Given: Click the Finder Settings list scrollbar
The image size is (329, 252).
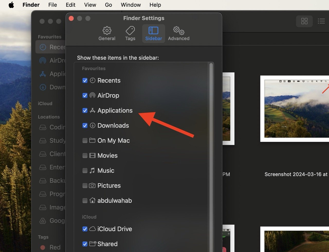Looking at the screenshot, I should pyautogui.click(x=211, y=157).
